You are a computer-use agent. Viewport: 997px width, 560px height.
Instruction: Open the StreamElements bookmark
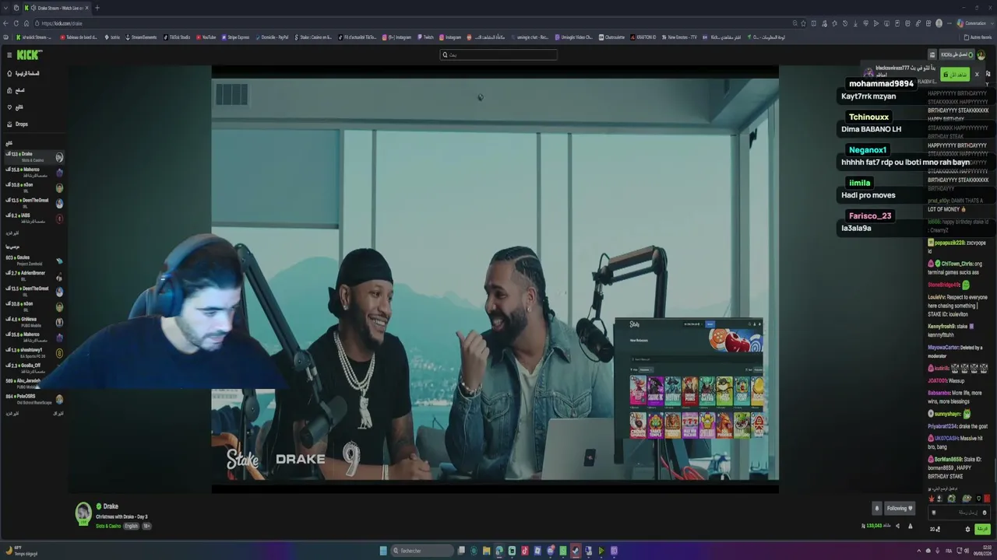[x=141, y=37]
